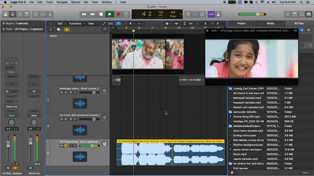Switch to the Media browser tab
314x176 pixels.
(x=270, y=23)
